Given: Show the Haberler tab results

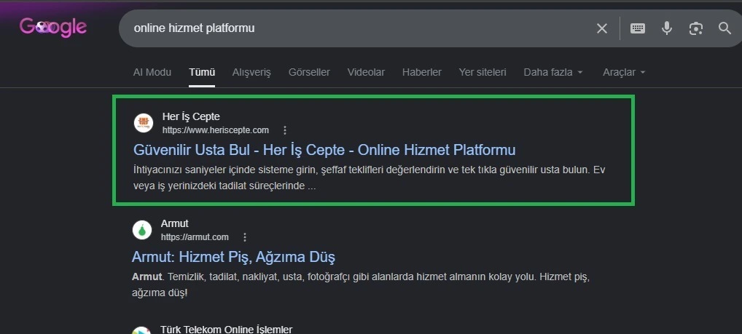Looking at the screenshot, I should pyautogui.click(x=421, y=72).
